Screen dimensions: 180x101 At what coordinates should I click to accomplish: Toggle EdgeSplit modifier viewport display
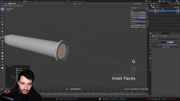pyautogui.click(x=171, y=42)
